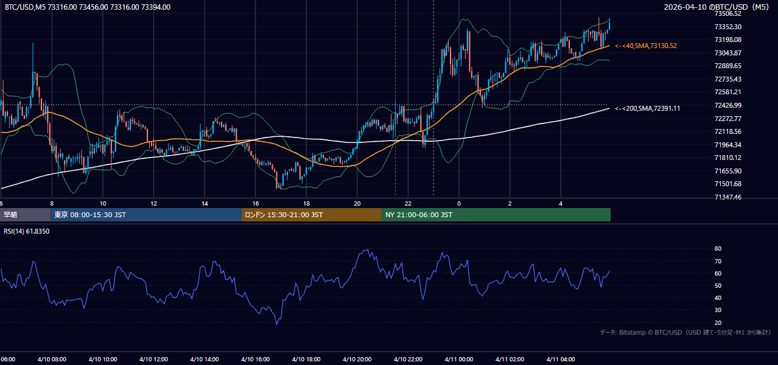Viewport: 778px width, 365px height.
Task: Click bottom time axis label 4/11 00:00
Action: pyautogui.click(x=459, y=360)
